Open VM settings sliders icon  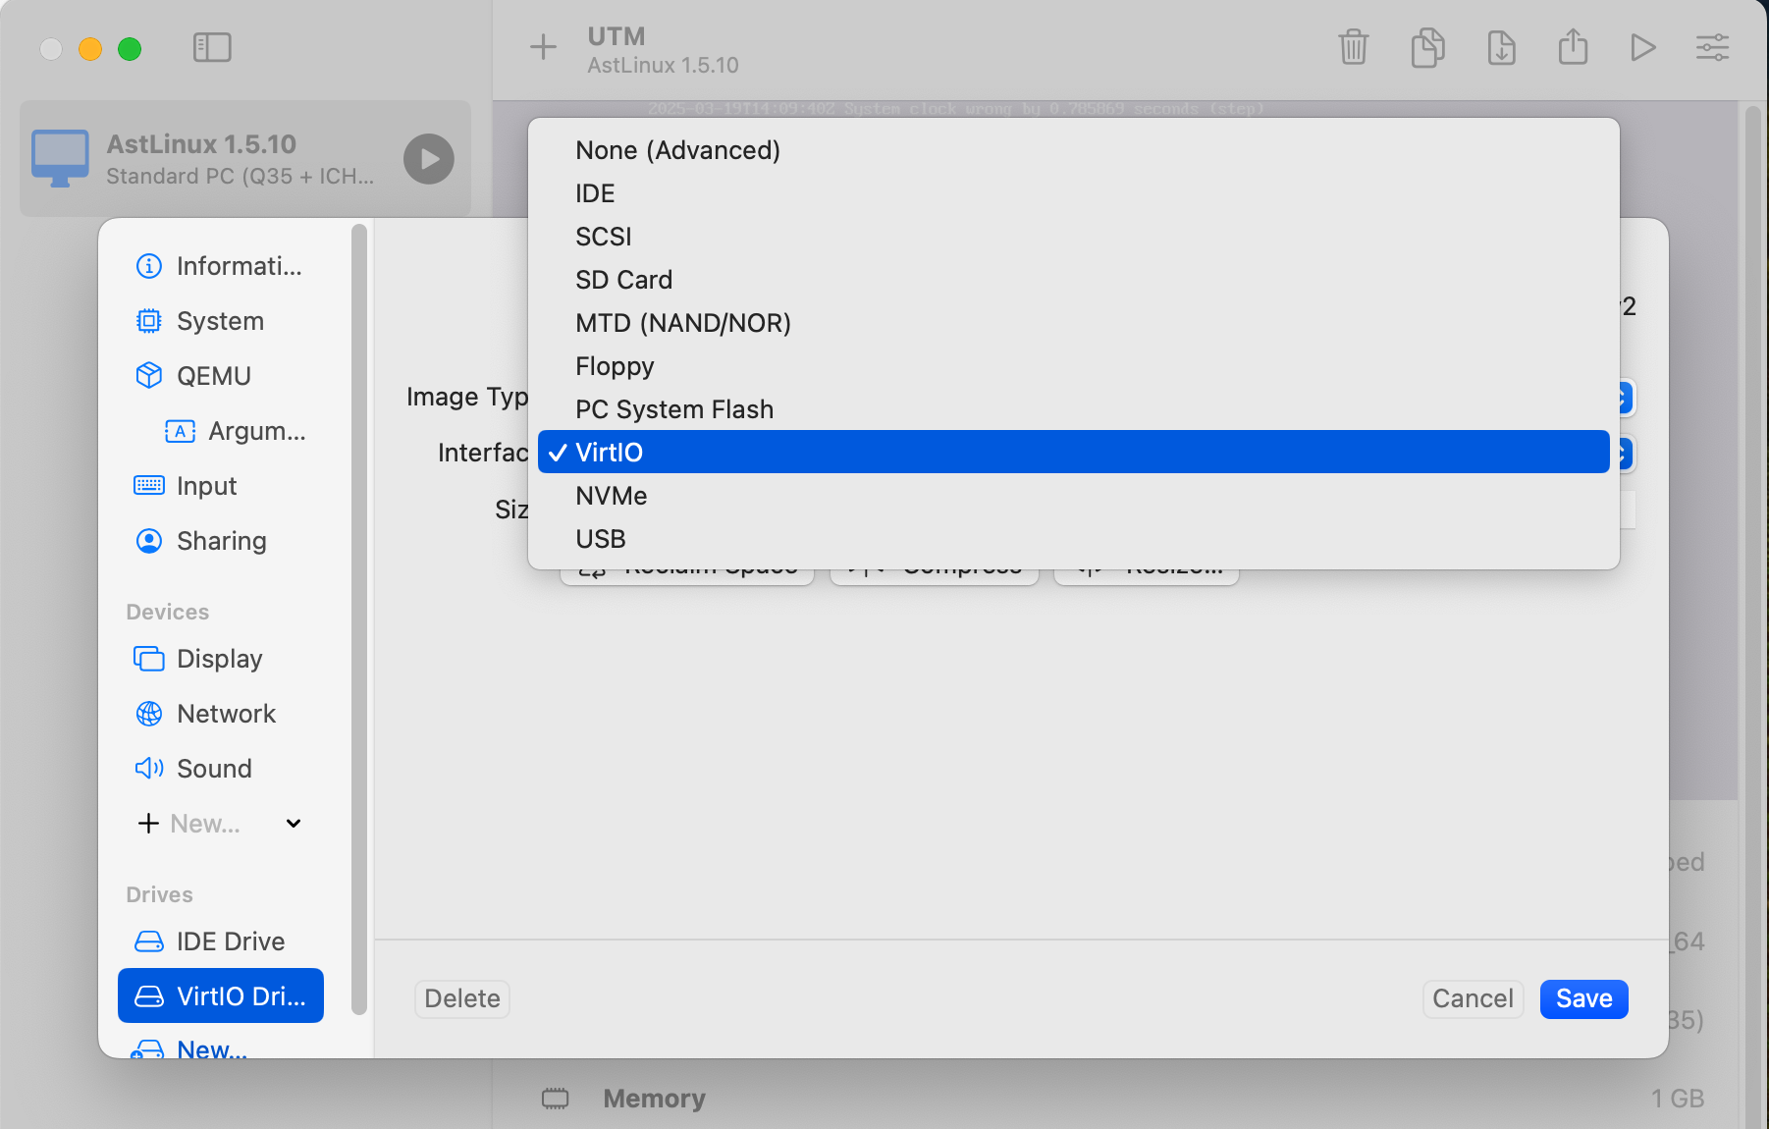[1713, 47]
